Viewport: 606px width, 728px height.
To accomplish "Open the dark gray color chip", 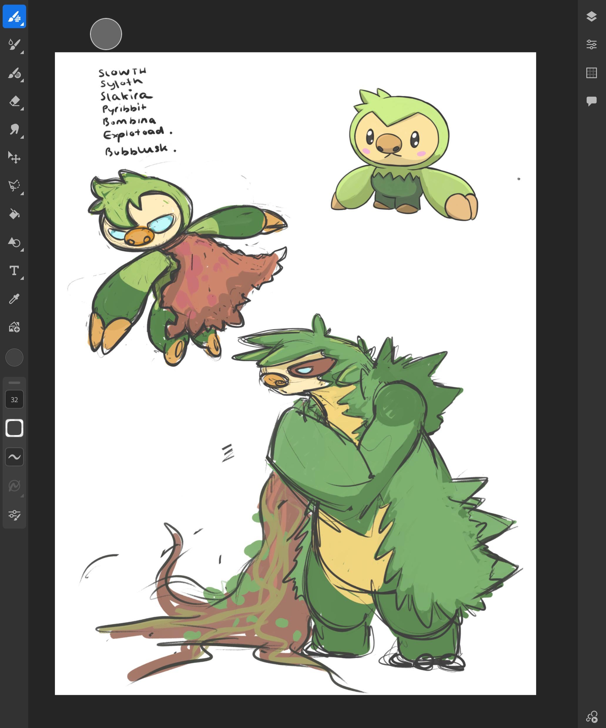I will click(x=14, y=358).
